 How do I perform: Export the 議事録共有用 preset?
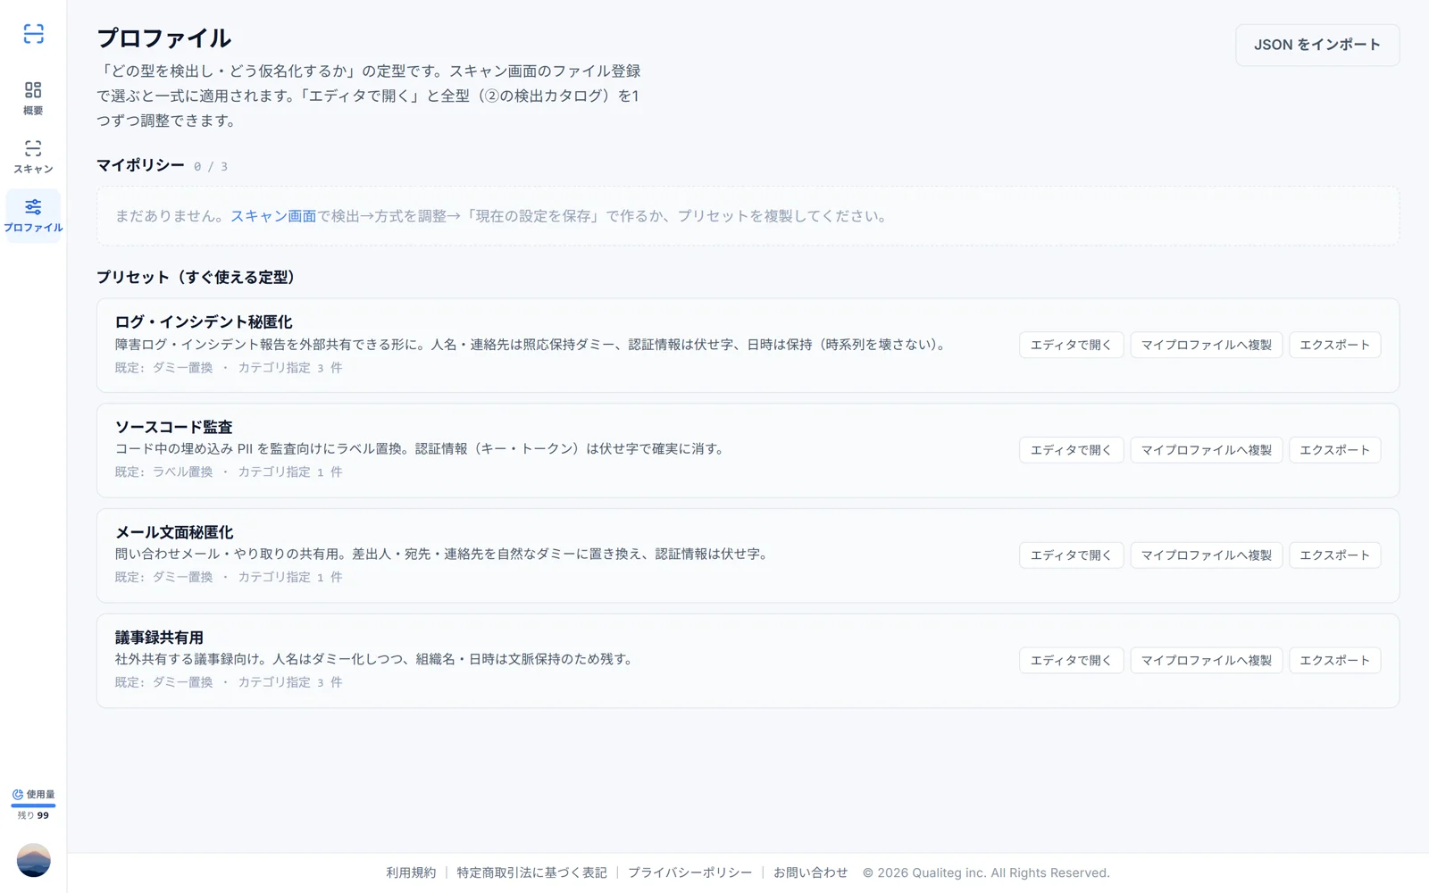click(1334, 660)
